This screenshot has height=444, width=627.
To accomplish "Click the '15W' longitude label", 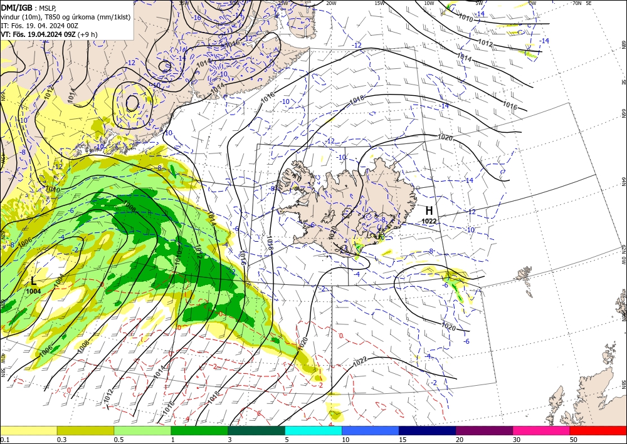I will coord(379,3).
